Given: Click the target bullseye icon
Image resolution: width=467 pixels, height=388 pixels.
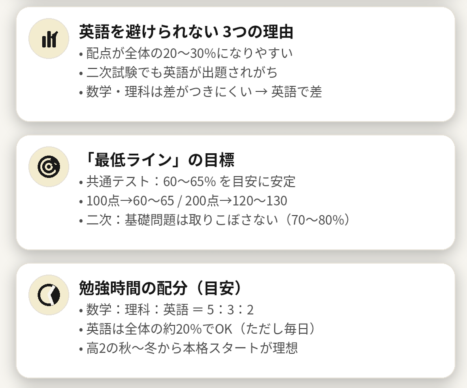Looking at the screenshot, I should [x=49, y=167].
